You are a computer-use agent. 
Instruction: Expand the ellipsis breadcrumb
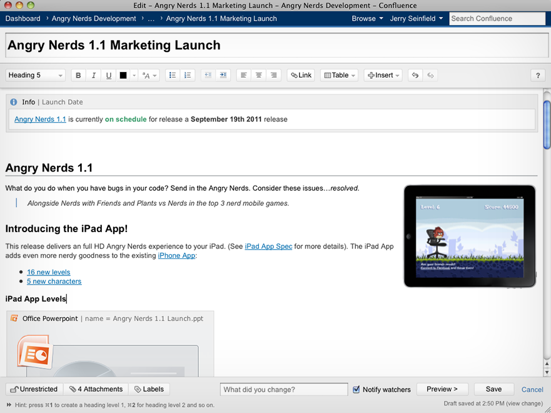pyautogui.click(x=151, y=19)
